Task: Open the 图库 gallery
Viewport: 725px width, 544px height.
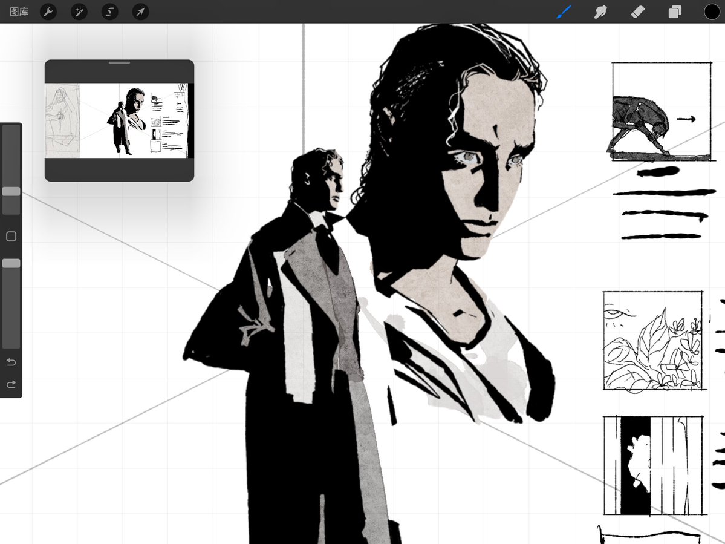Action: [19, 11]
